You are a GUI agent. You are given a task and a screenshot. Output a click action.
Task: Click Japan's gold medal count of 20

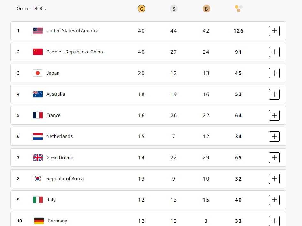[141, 73]
